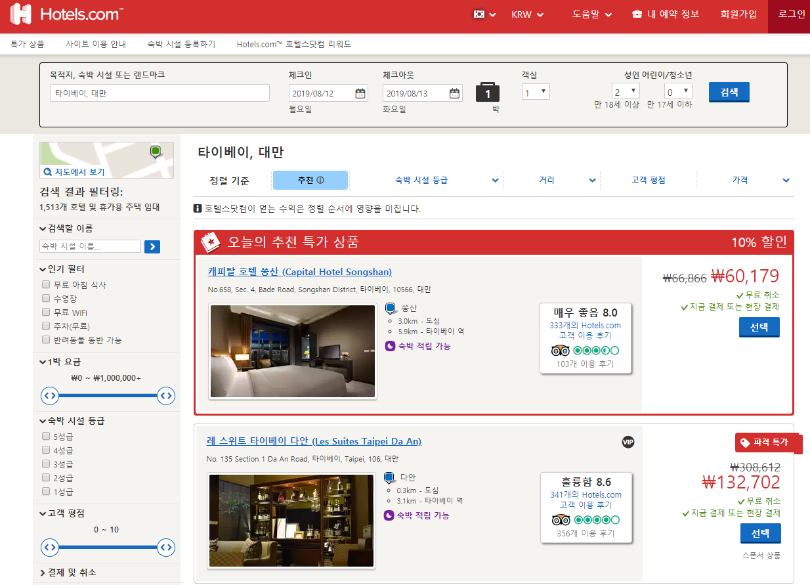Image resolution: width=810 pixels, height=585 pixels.
Task: Check the 2성급 star rating
Action: tap(46, 478)
